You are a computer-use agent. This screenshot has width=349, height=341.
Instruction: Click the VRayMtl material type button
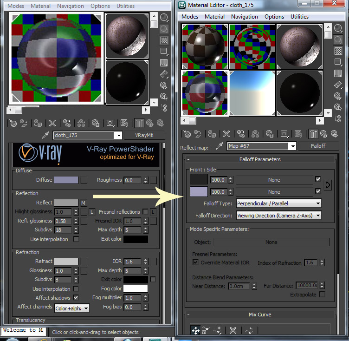(x=144, y=135)
